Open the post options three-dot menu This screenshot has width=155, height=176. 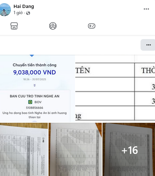146,9
